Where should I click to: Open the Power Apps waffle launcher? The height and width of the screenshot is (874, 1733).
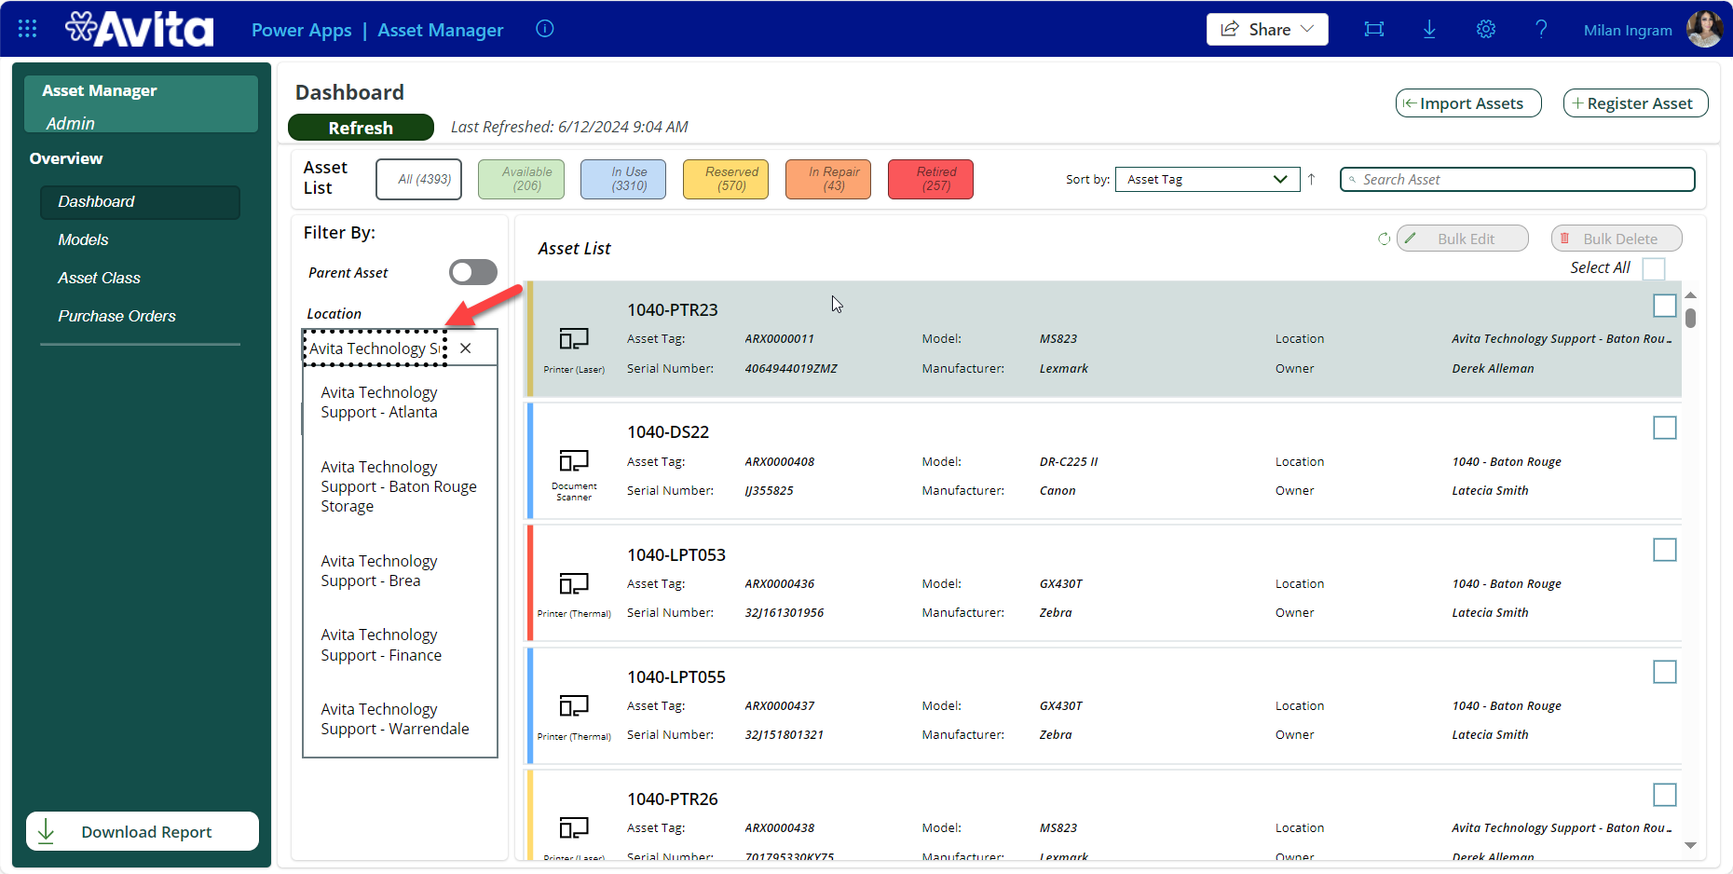(27, 29)
